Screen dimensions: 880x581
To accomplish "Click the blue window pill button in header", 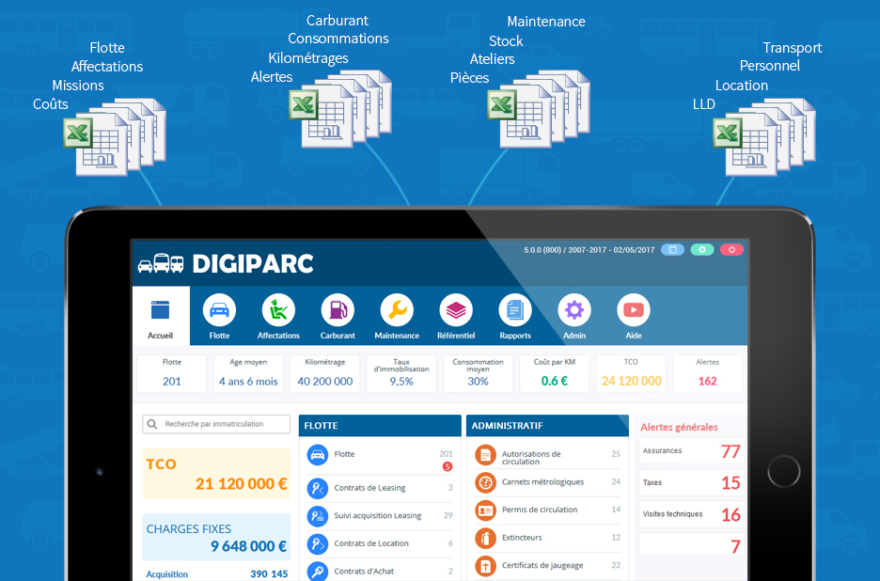I will [672, 250].
